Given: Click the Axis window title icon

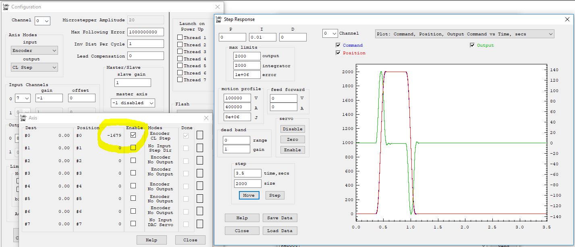Looking at the screenshot, I should pos(23,118).
